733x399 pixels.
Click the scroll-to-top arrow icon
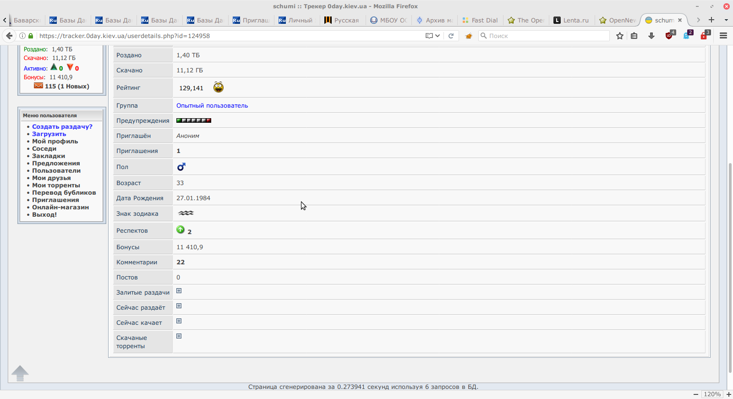click(x=20, y=373)
